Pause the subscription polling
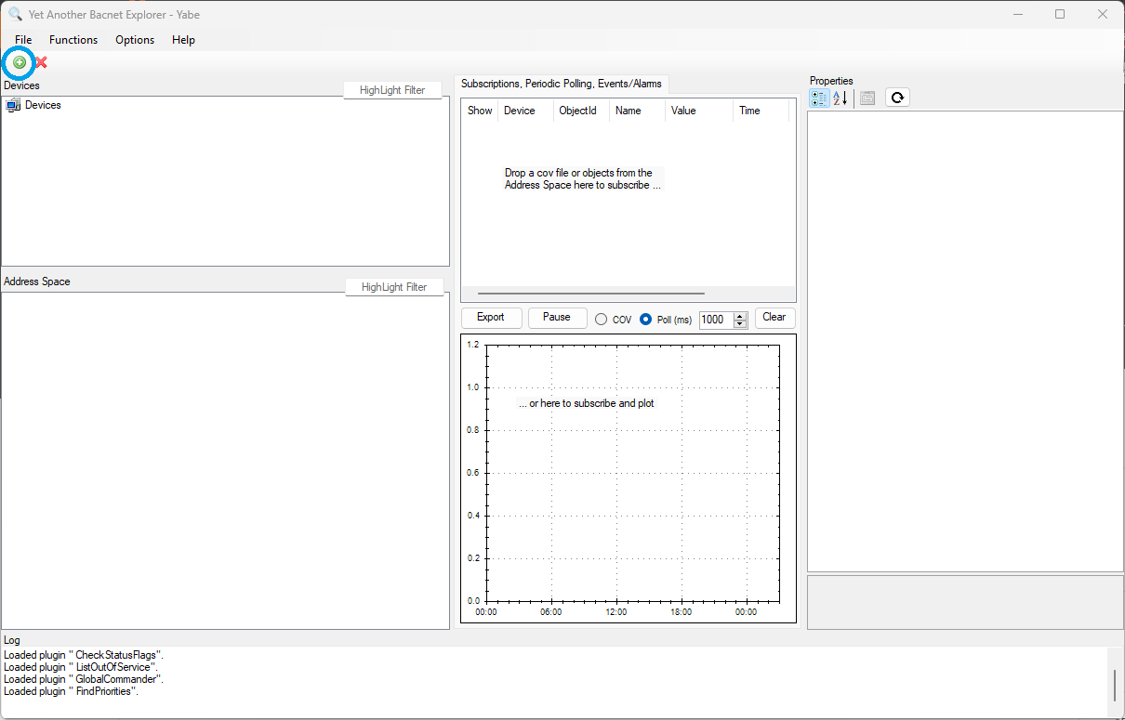 tap(557, 318)
